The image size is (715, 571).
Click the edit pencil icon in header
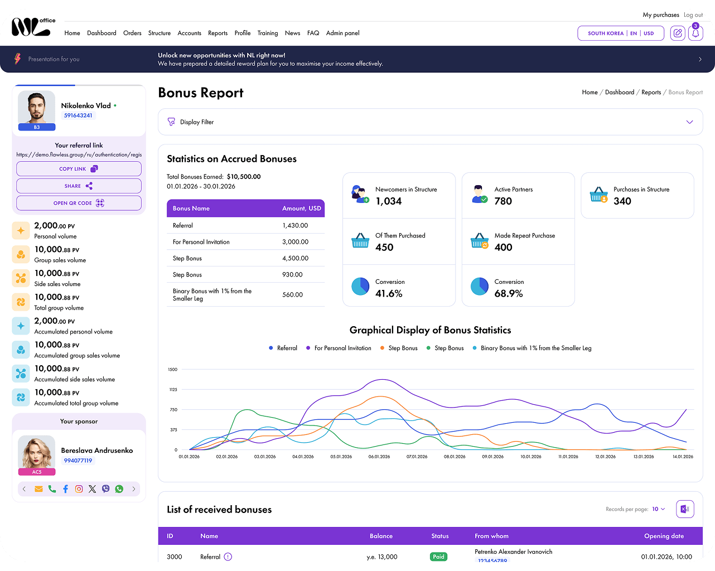[x=678, y=33]
